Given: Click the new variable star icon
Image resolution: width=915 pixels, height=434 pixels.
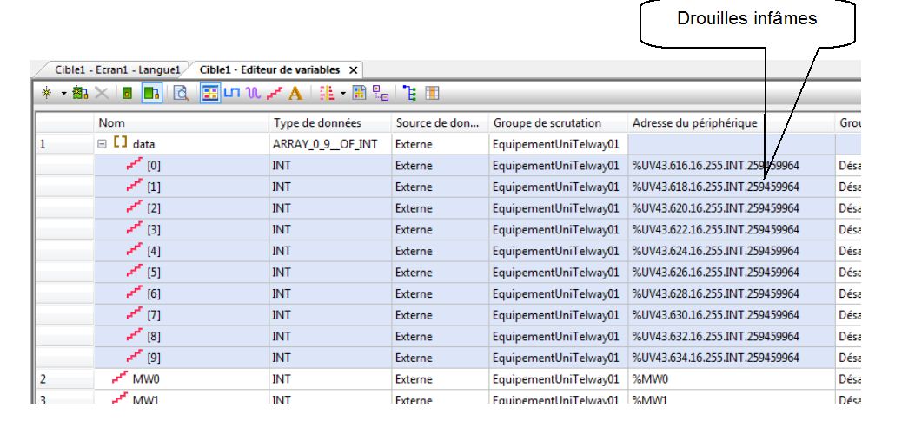Looking at the screenshot, I should [47, 93].
